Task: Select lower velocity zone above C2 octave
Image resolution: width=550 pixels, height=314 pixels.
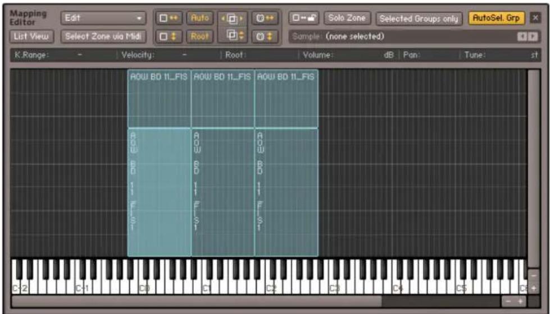Action: click(x=287, y=192)
